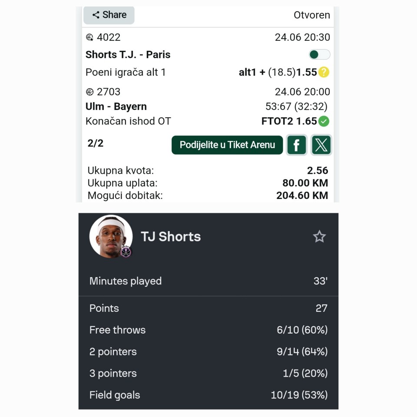
Task: Click the FTOT2 1.65 odds
Action: pyautogui.click(x=289, y=121)
